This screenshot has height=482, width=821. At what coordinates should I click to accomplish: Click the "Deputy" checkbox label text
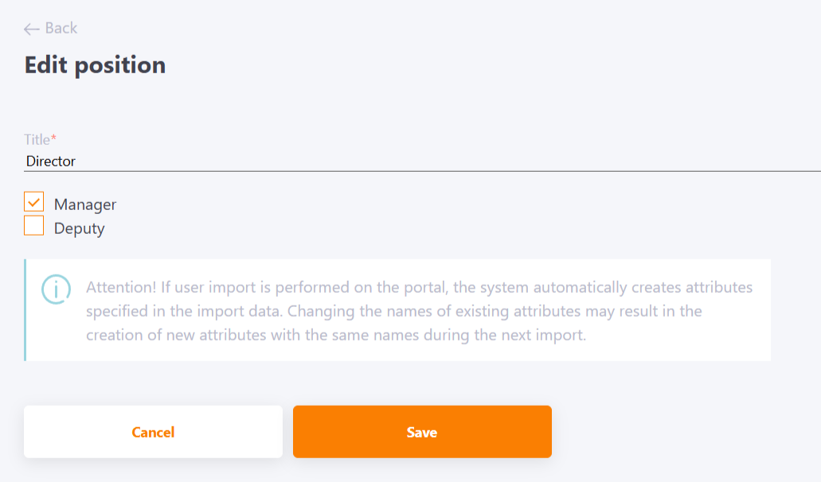pos(79,228)
